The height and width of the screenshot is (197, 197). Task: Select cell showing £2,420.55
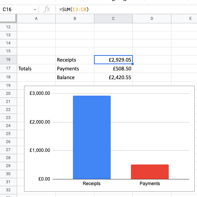click(113, 77)
